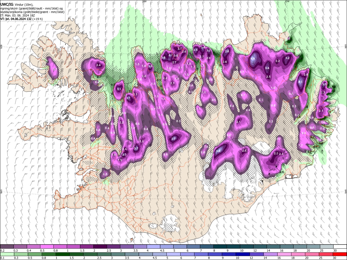
Task: Click the 3.2 value label on the map
Action: [x=288, y=58]
